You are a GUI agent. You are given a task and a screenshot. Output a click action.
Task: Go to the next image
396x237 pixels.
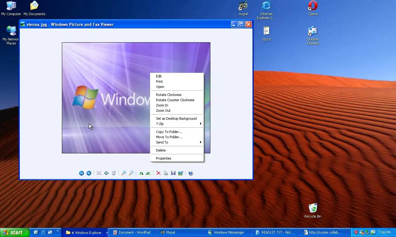click(x=89, y=173)
